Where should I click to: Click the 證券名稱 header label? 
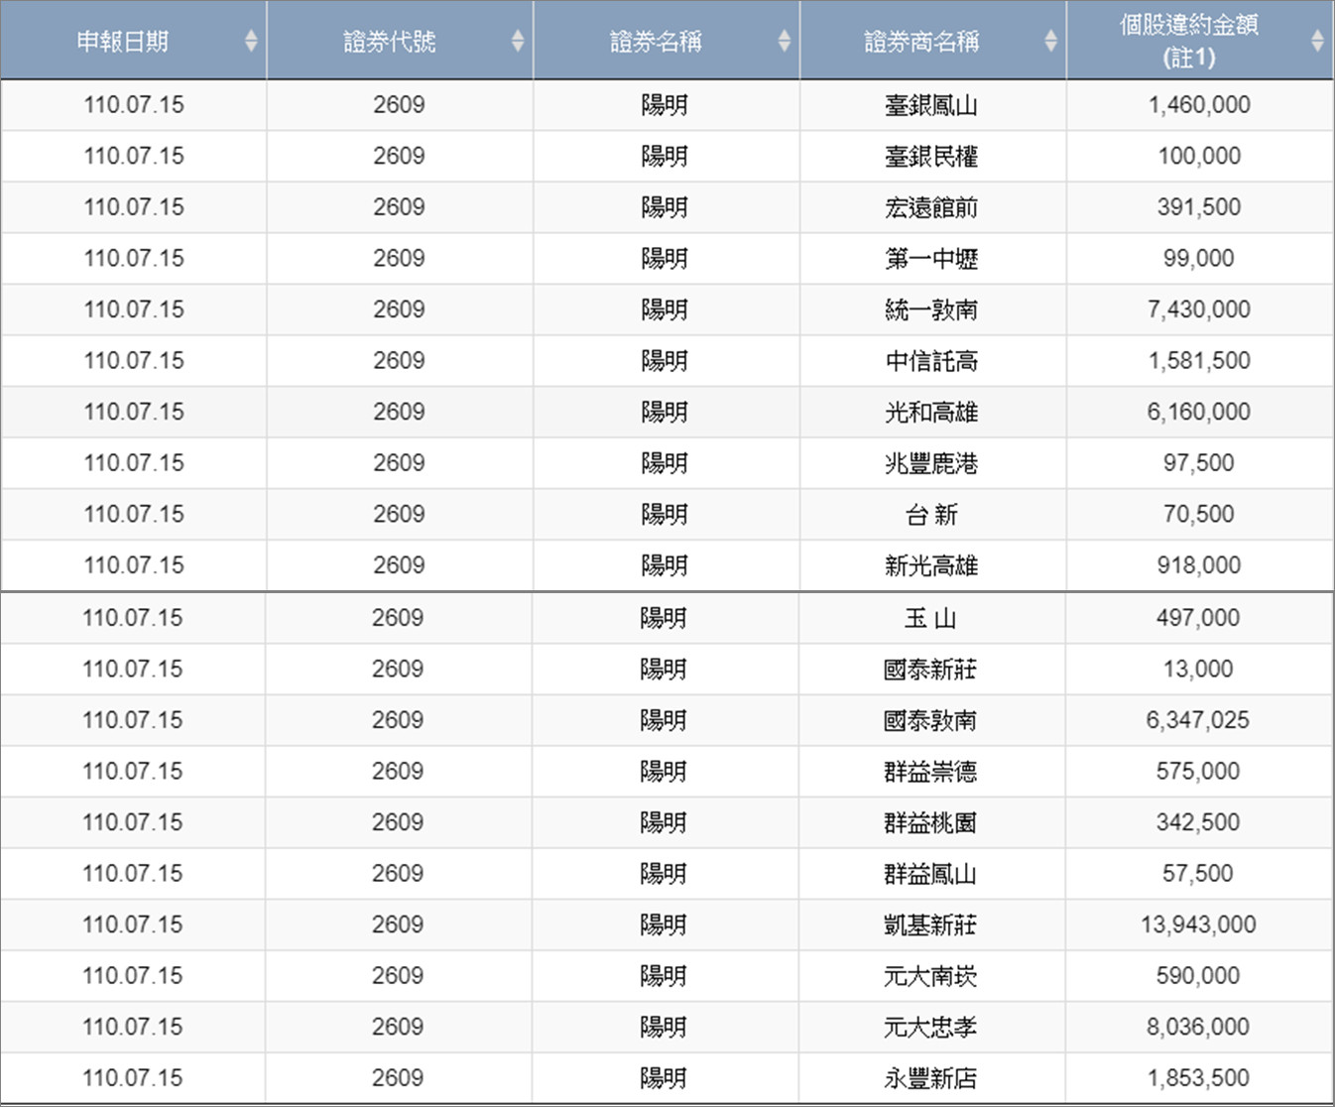(x=656, y=42)
